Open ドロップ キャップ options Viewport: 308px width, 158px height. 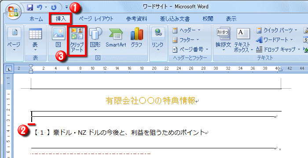278,50
